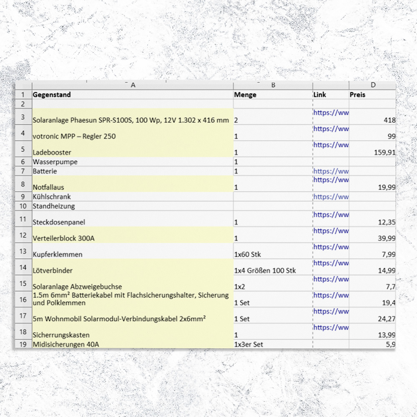This screenshot has height=417, width=417.
Task: Select column A header
Action: click(x=133, y=85)
